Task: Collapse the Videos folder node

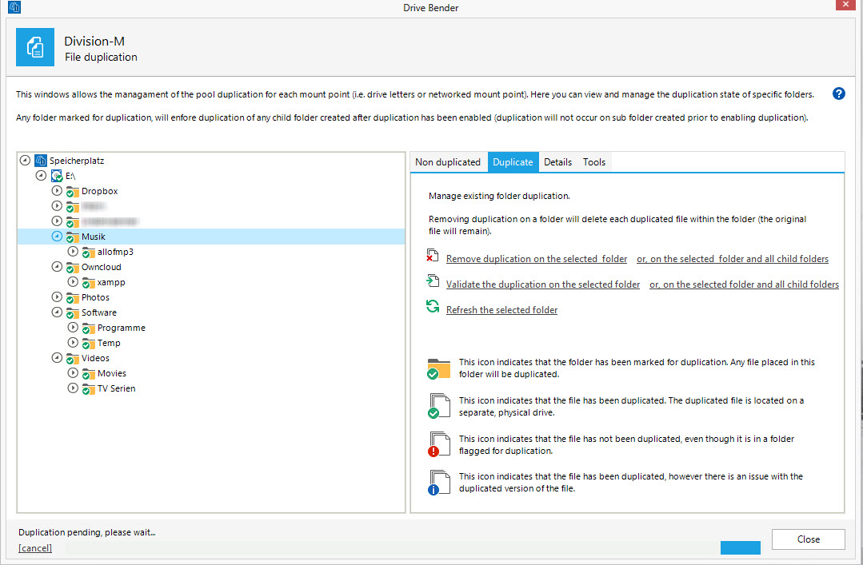Action: (x=57, y=357)
